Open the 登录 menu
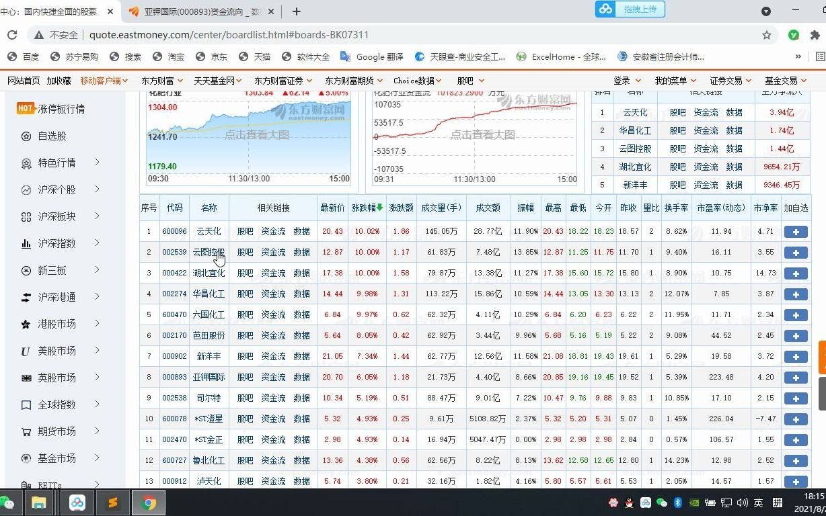The width and height of the screenshot is (826, 516). 626,81
